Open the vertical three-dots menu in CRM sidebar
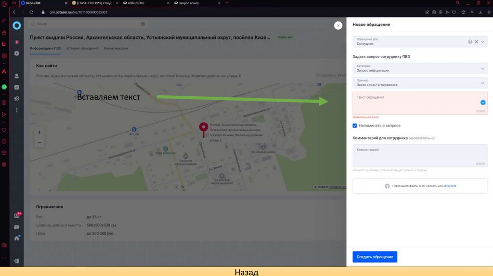Viewport: 493px width, 276px height. coord(17,110)
